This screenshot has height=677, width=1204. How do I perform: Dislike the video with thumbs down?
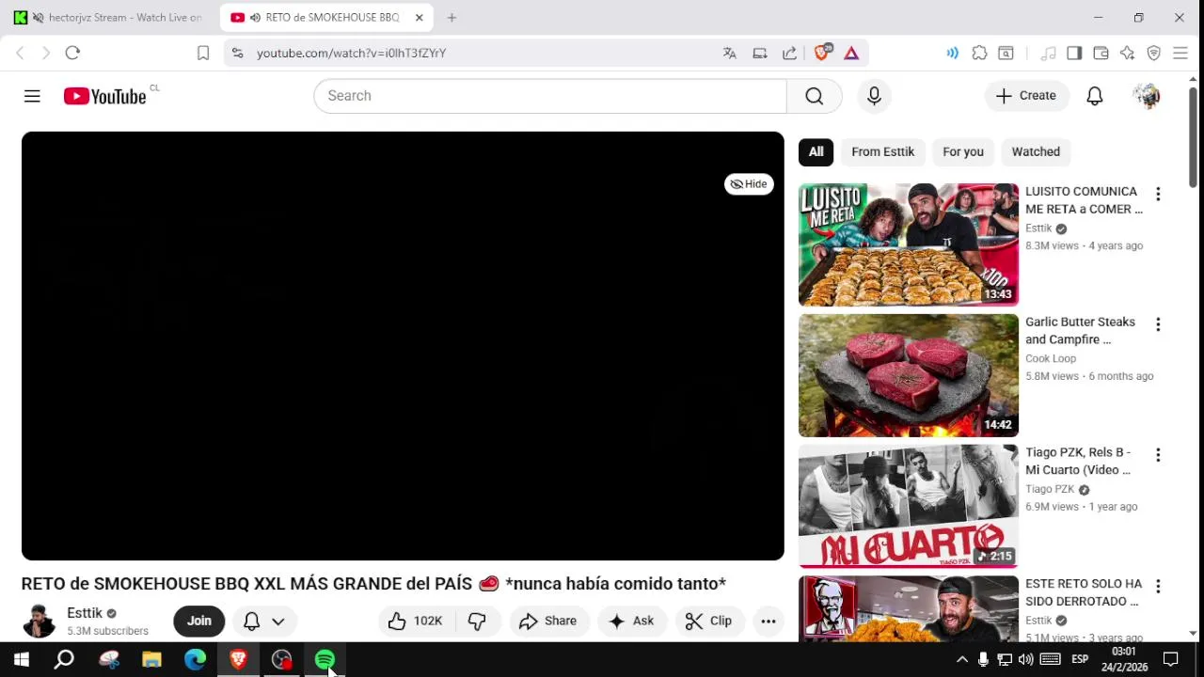[477, 621]
